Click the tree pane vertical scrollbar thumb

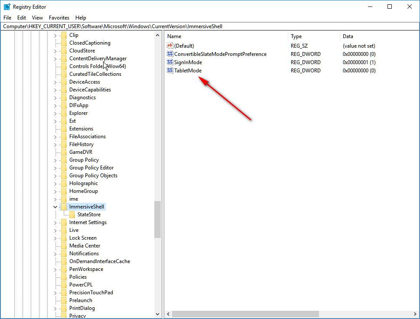point(157,219)
